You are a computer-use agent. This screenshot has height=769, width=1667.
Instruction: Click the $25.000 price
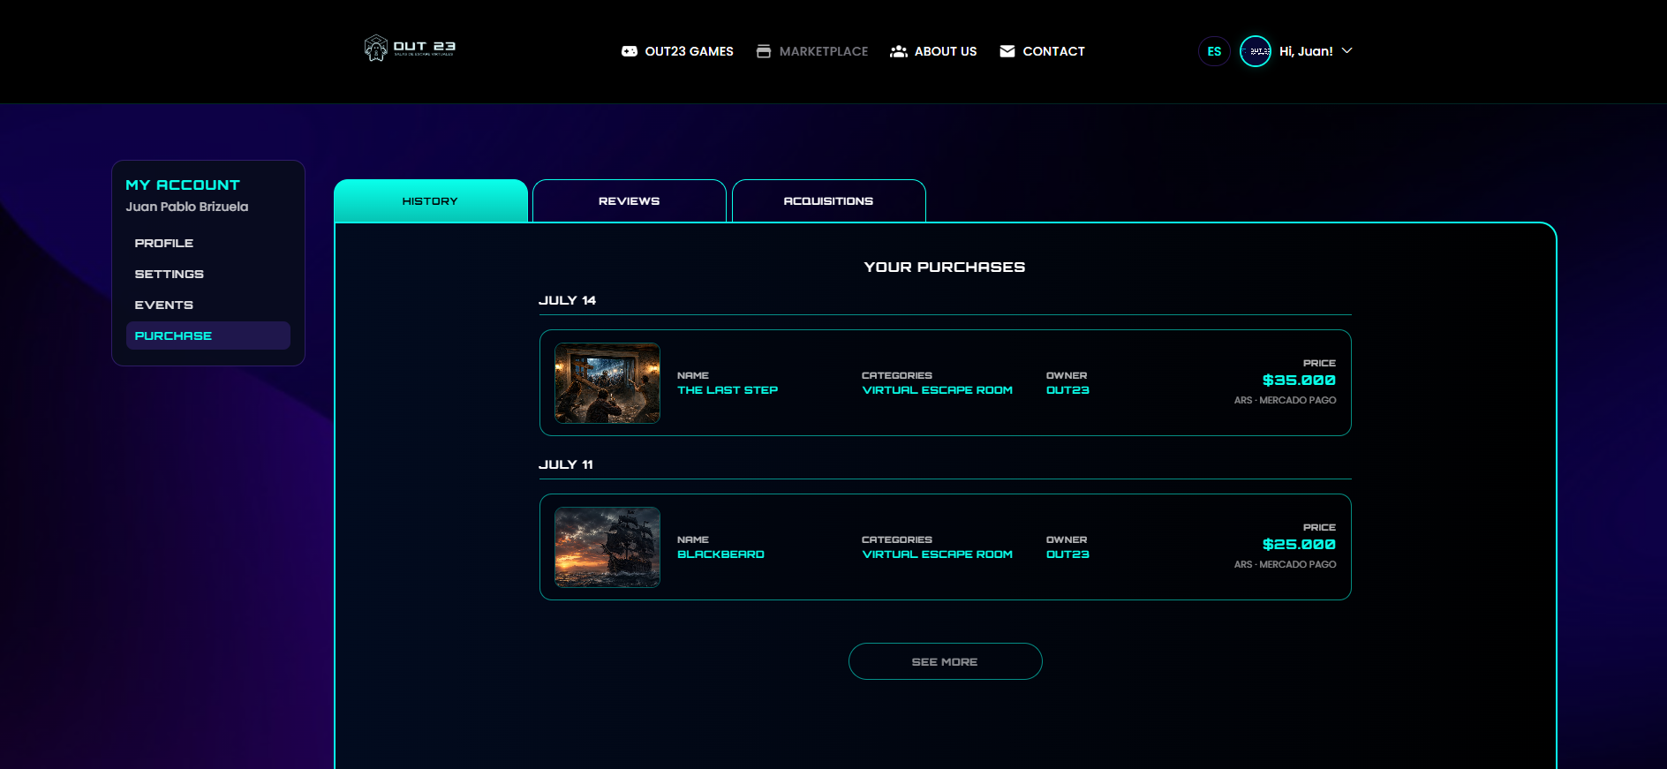pos(1299,545)
